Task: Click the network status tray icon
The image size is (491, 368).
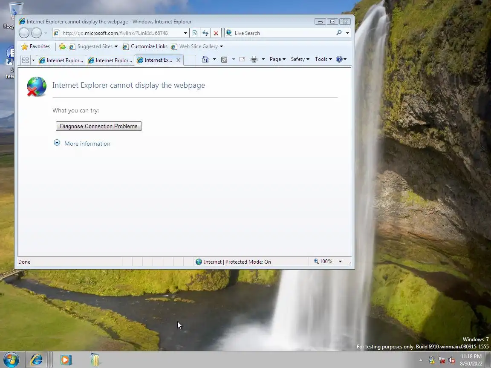Action: point(442,360)
